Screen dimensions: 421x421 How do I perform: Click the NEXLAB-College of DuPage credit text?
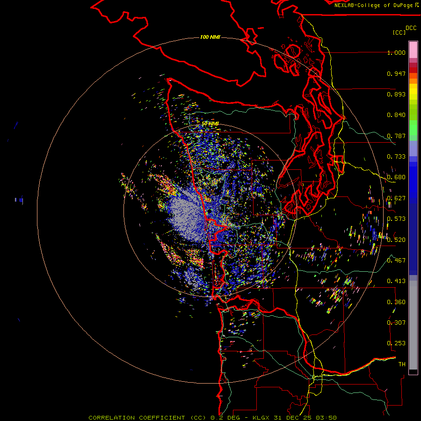click(374, 5)
